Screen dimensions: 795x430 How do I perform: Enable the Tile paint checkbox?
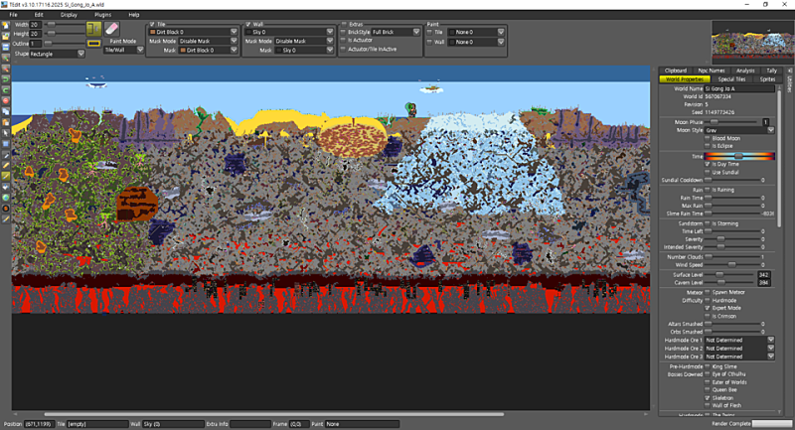pyautogui.click(x=152, y=24)
